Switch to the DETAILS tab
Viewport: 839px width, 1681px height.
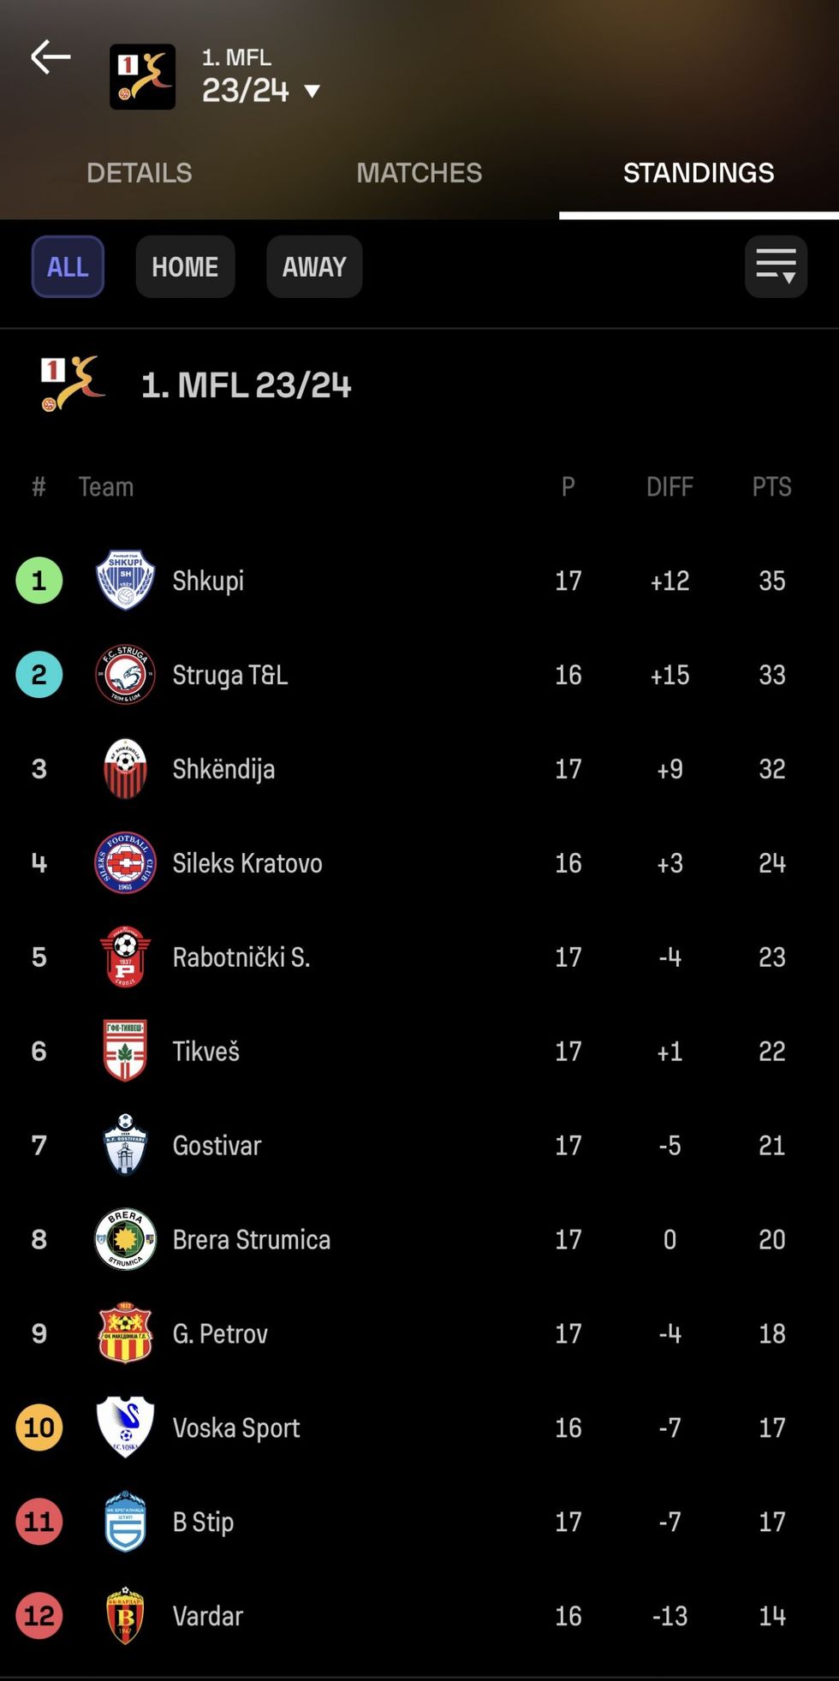(140, 173)
